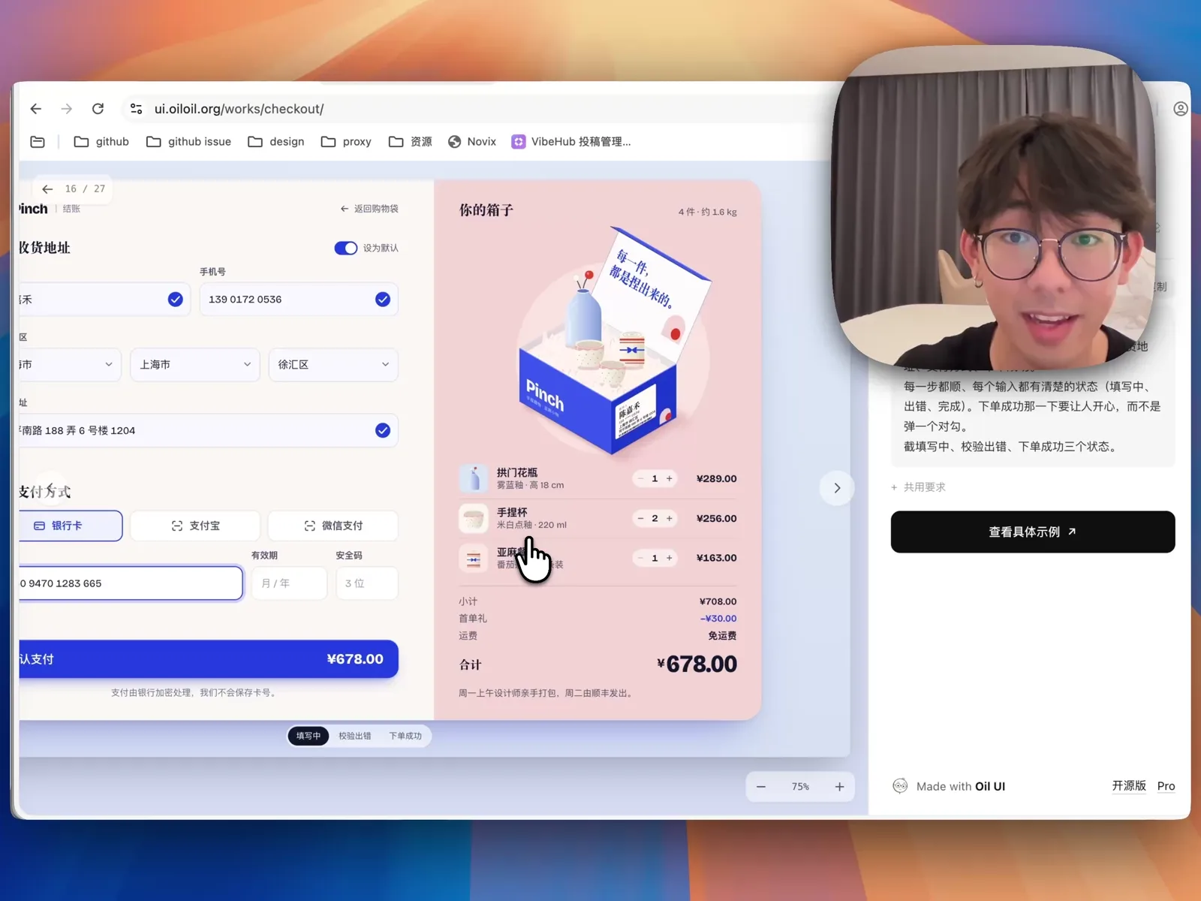The height and width of the screenshot is (901, 1201).
Task: Open VibeHub 投稿管理 bookmark
Action: (570, 141)
